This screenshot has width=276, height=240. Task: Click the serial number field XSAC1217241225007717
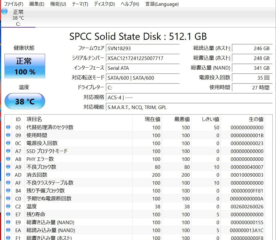click(x=142, y=58)
